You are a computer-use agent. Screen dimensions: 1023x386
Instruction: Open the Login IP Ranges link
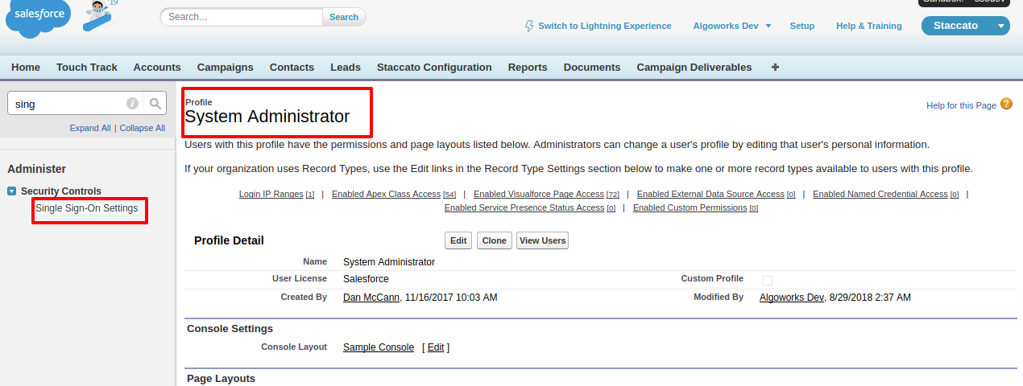[271, 195]
